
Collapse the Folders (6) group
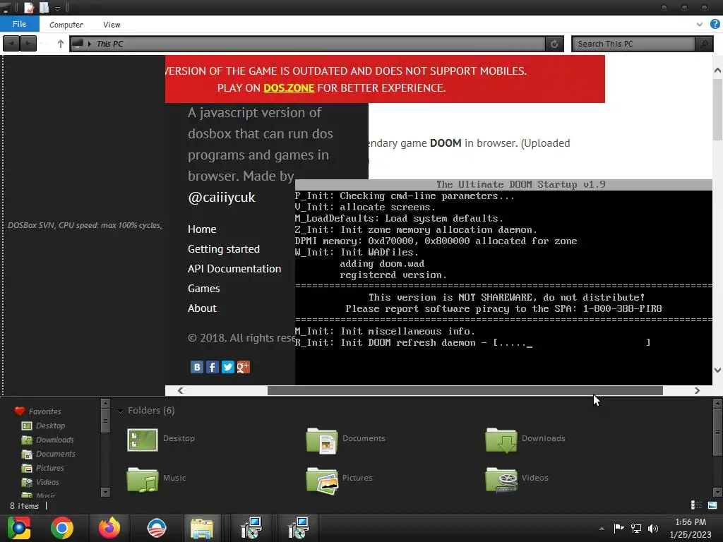point(120,411)
